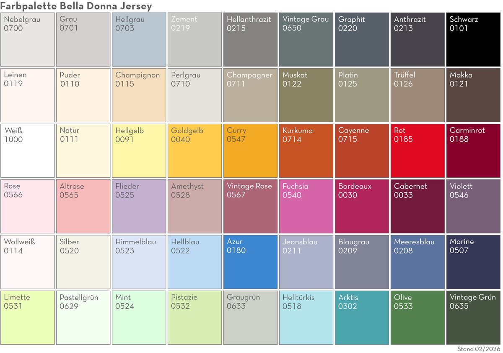Pick the Carminrot 0188 swatch

click(474, 151)
